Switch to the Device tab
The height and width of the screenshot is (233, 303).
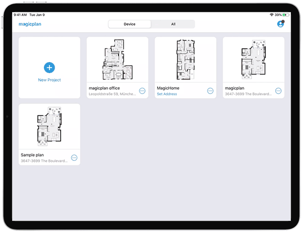(129, 24)
